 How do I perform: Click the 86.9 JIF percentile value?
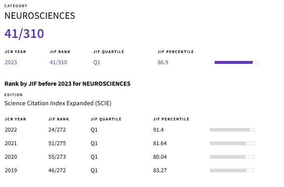163,62
